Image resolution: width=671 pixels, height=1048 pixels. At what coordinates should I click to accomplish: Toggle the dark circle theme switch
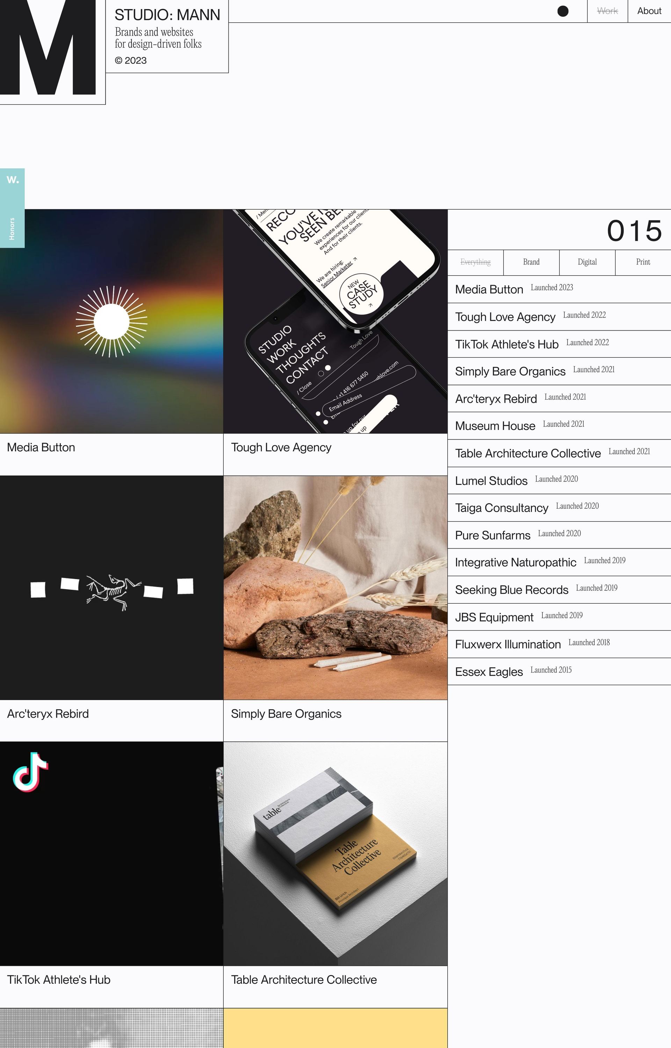click(x=563, y=11)
